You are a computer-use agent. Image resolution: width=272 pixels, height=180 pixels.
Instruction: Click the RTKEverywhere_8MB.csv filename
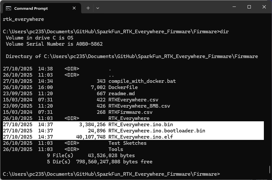[x=139, y=106]
